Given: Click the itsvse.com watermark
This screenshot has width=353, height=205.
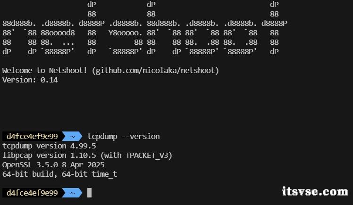Looking at the screenshot, I should tap(315, 191).
